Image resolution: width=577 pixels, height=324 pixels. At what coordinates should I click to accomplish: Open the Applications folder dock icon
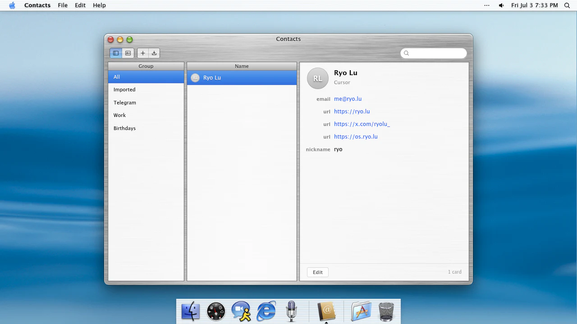[361, 311]
